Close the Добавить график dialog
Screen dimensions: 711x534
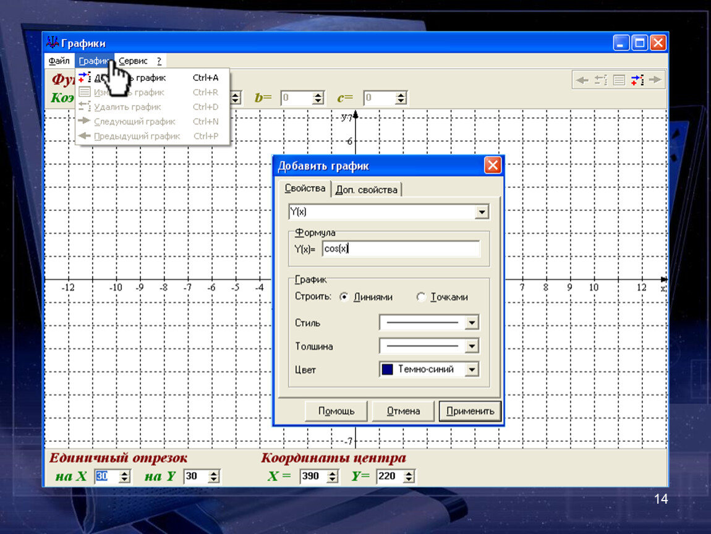coord(492,166)
